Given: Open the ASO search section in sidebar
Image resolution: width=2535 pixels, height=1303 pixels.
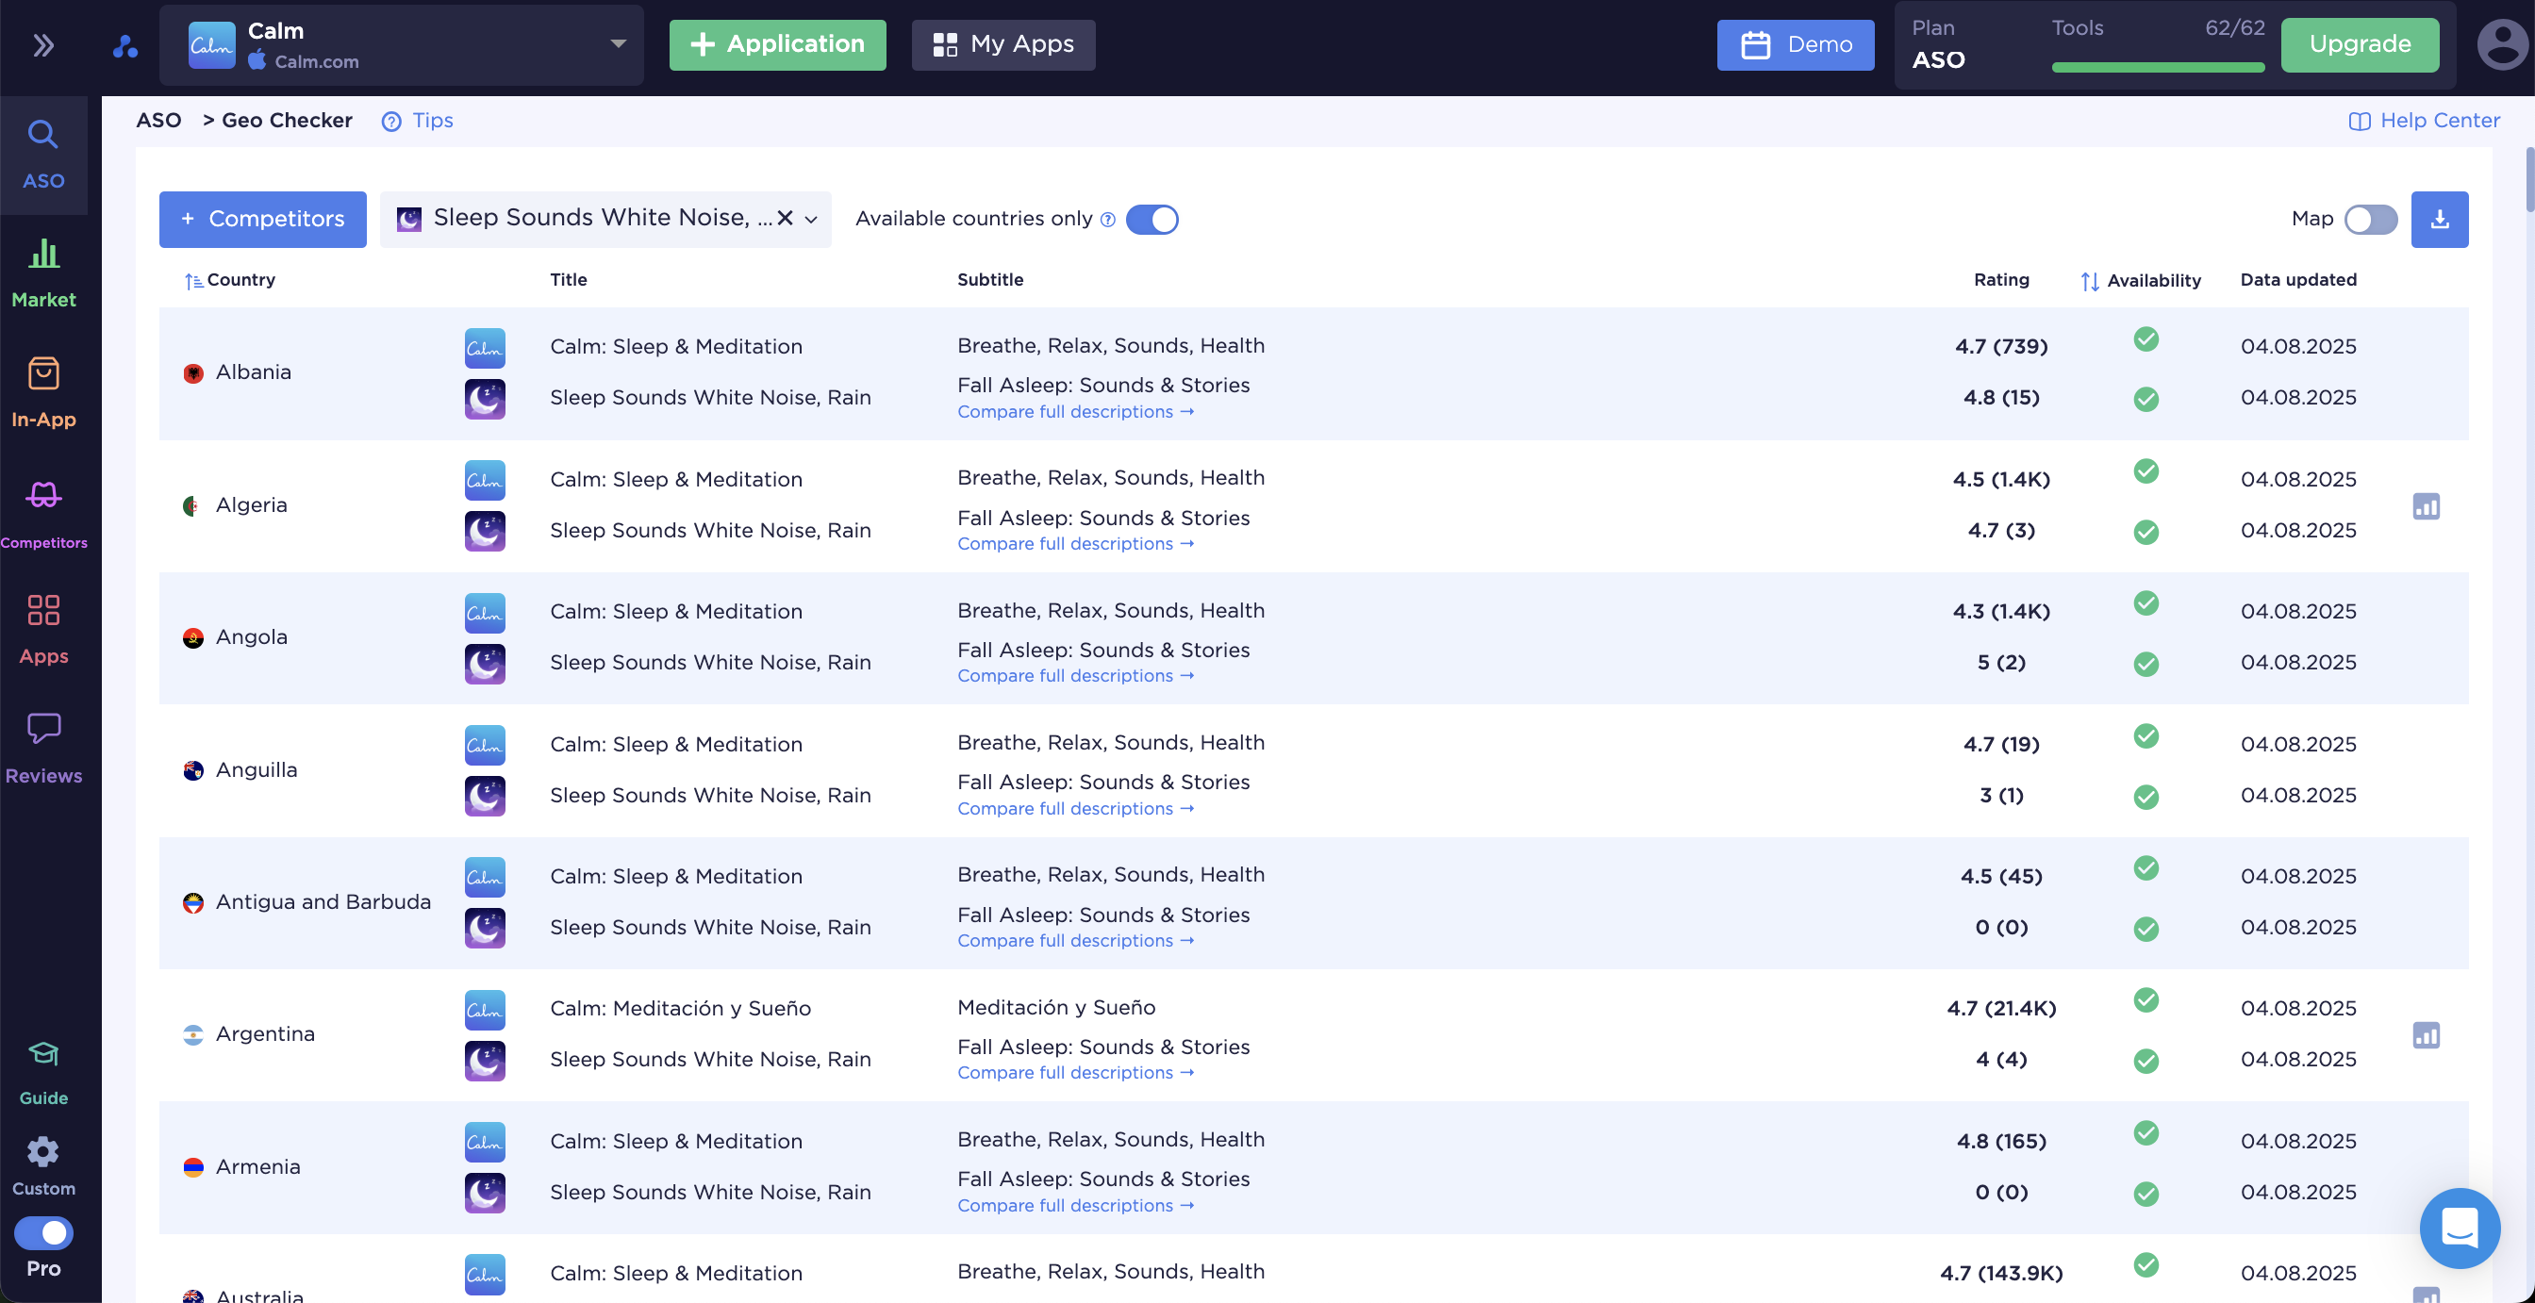Looking at the screenshot, I should pyautogui.click(x=43, y=155).
